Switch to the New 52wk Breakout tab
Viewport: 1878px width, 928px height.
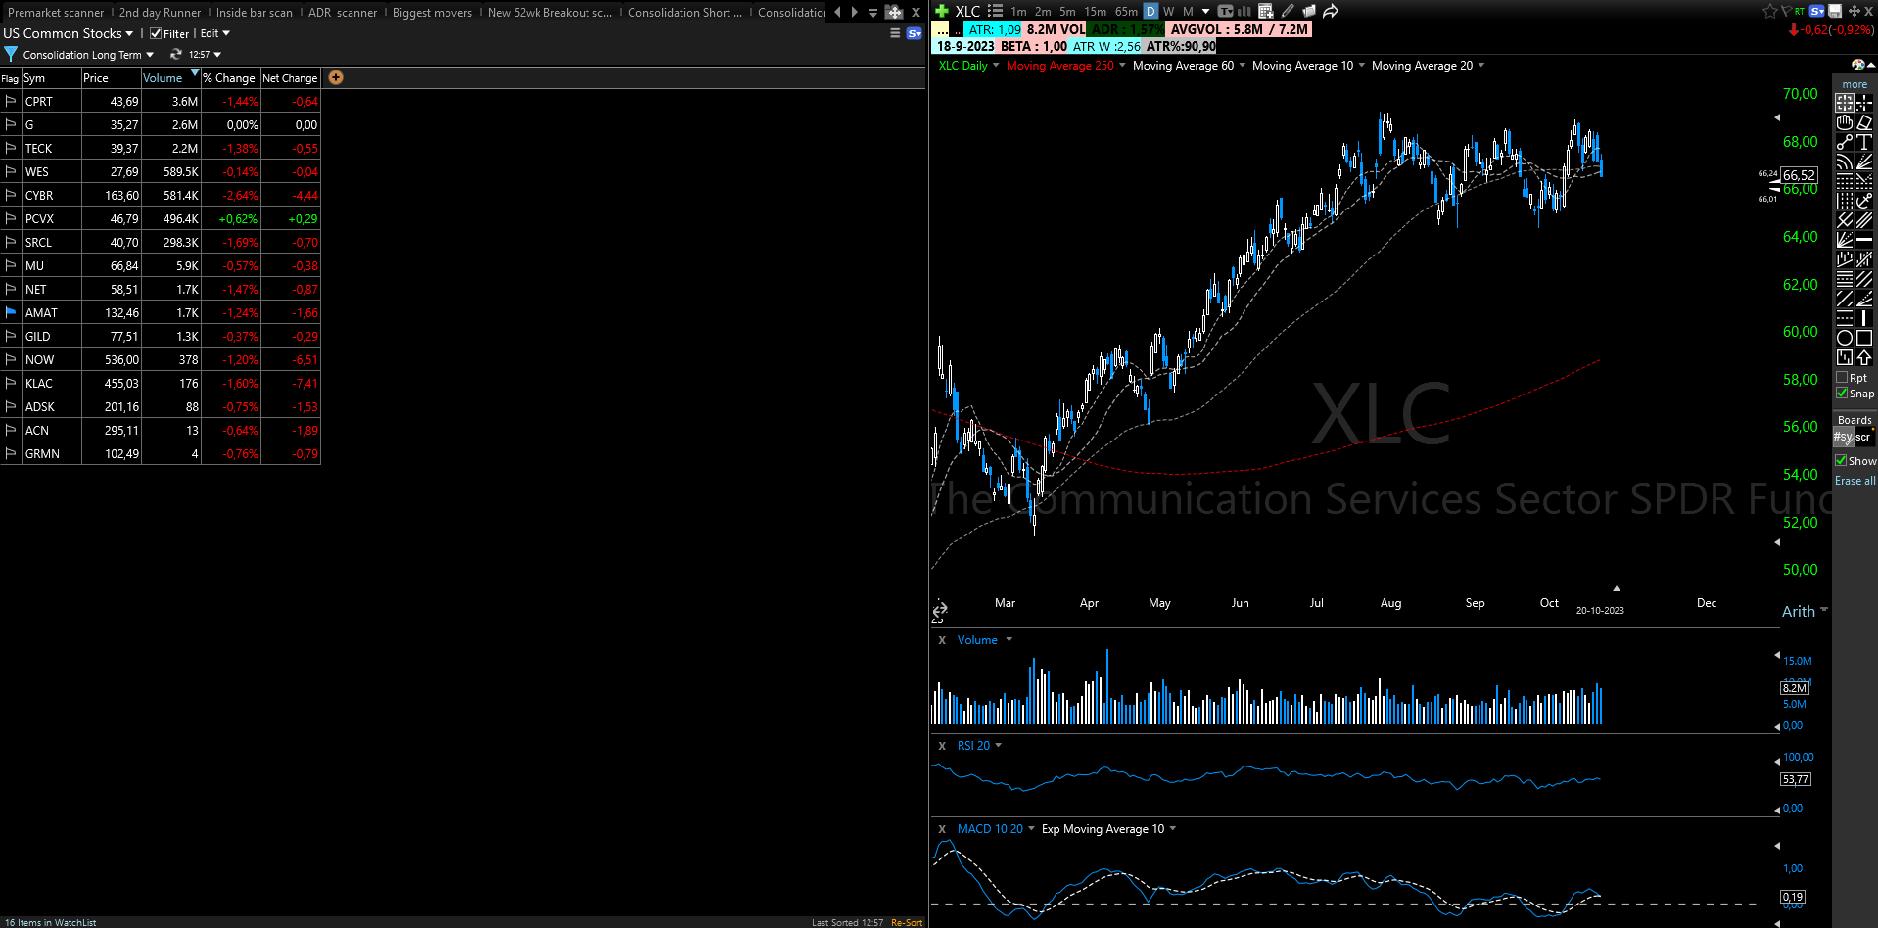549,13
